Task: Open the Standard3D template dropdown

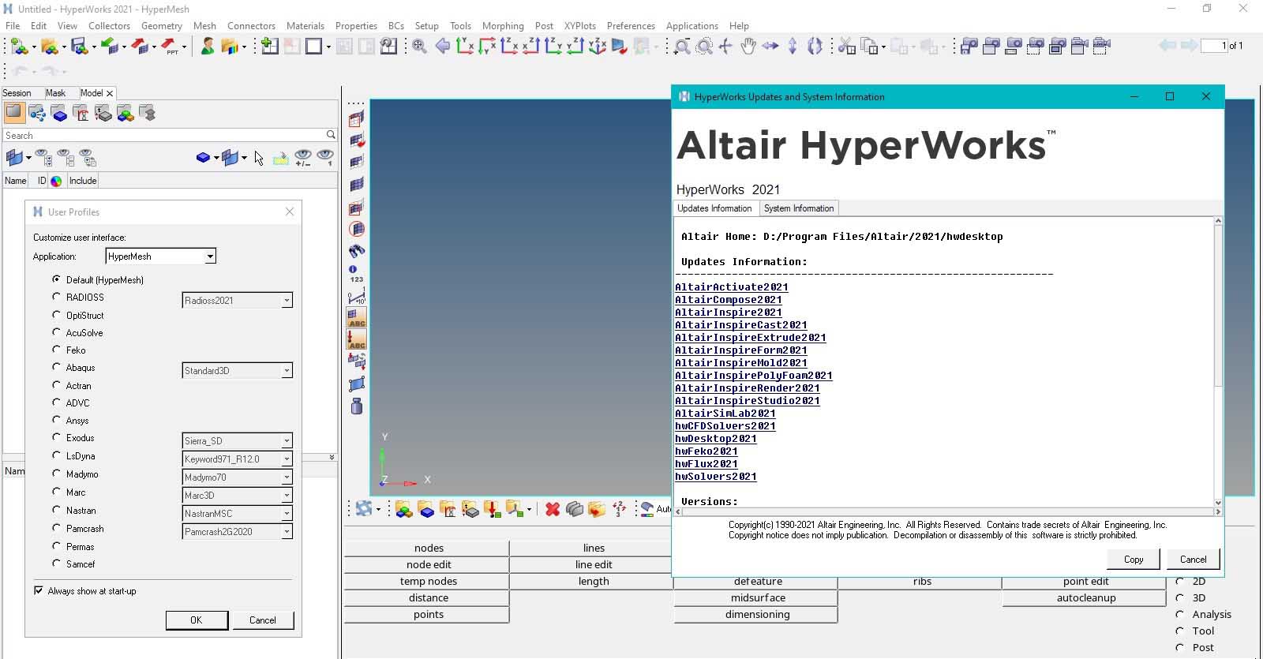Action: 237,371
